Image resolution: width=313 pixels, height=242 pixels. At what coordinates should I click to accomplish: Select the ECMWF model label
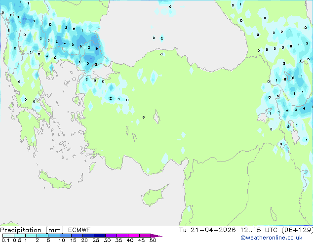[79, 230]
